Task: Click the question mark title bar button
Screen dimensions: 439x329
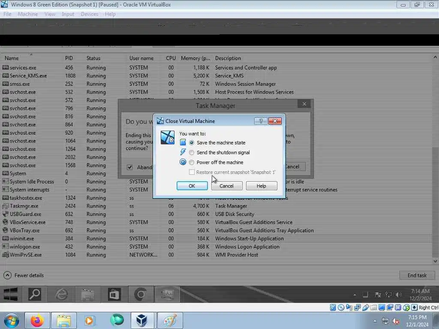Action: 261,121
